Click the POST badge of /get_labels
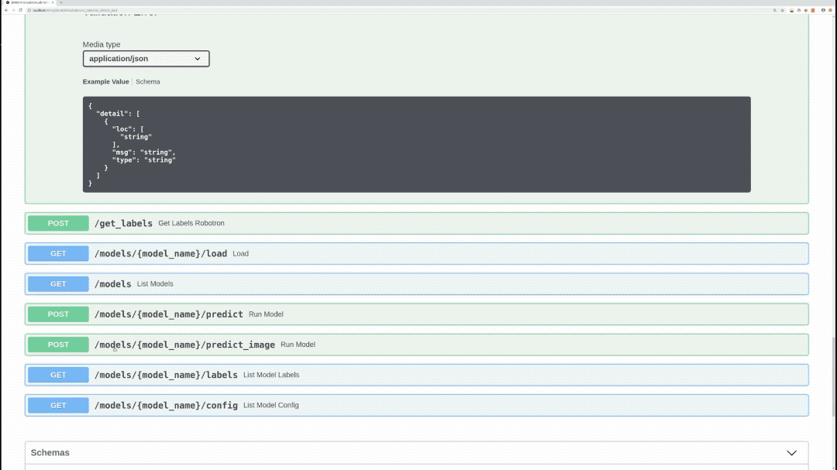This screenshot has width=837, height=470. [58, 223]
